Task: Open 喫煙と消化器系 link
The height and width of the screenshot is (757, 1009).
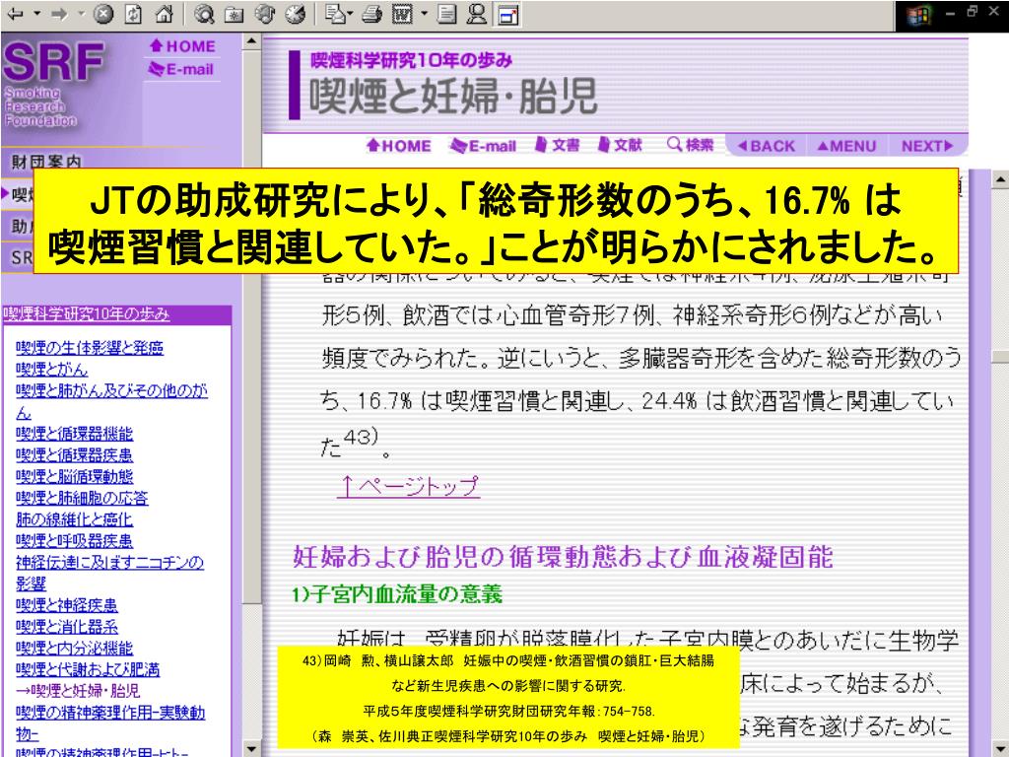Action: click(67, 626)
